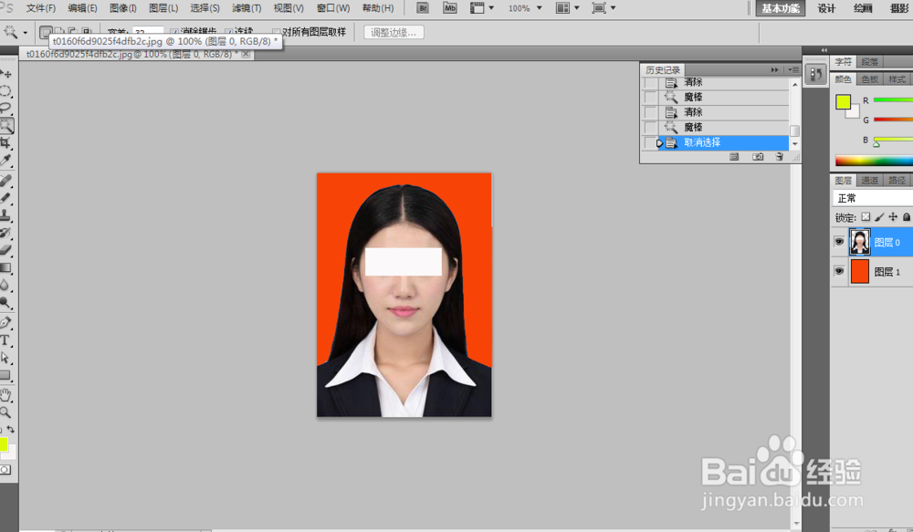Collapse History panel with double-arrow icon
Screen dimensions: 913x532
click(774, 70)
